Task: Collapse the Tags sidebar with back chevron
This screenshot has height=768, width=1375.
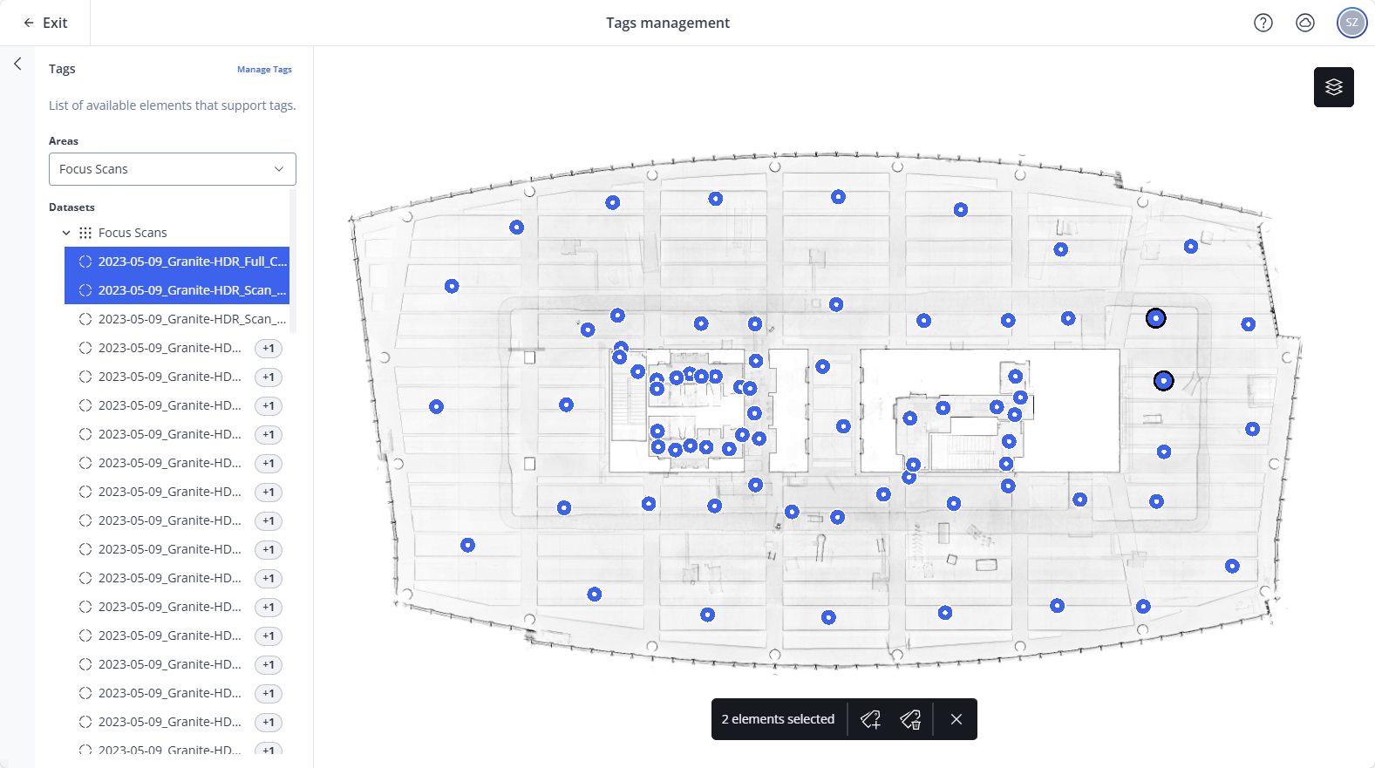Action: 17,64
